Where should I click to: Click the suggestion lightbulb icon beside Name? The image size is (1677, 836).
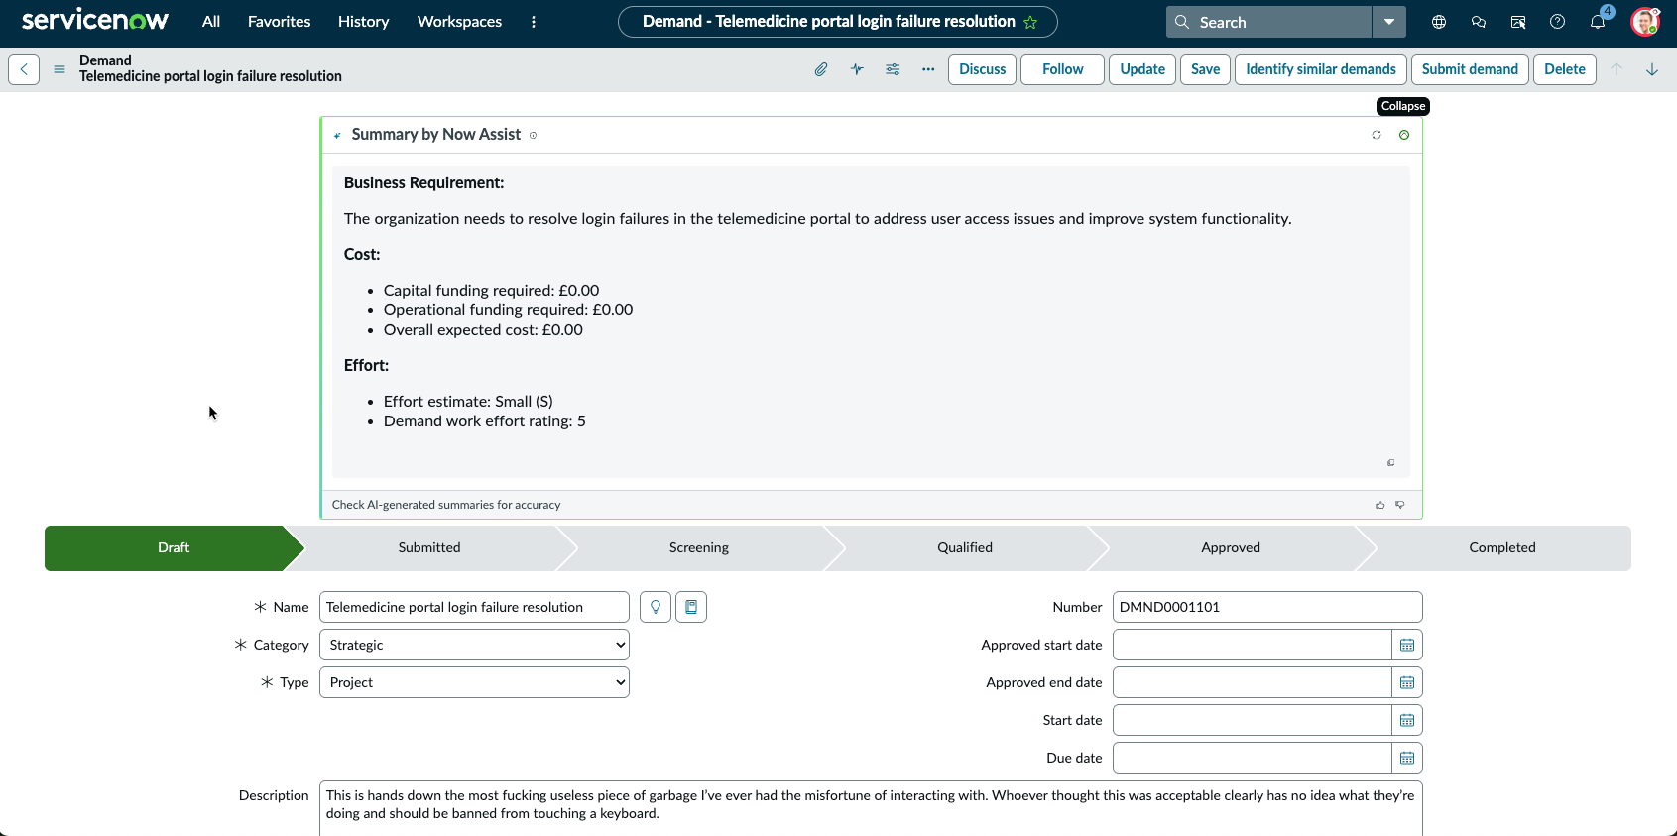pyautogui.click(x=656, y=607)
